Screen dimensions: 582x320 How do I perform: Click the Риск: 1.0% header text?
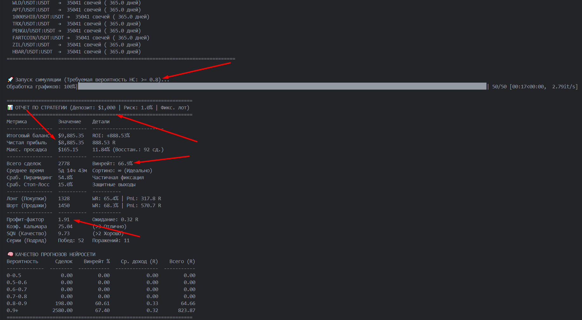tap(138, 108)
